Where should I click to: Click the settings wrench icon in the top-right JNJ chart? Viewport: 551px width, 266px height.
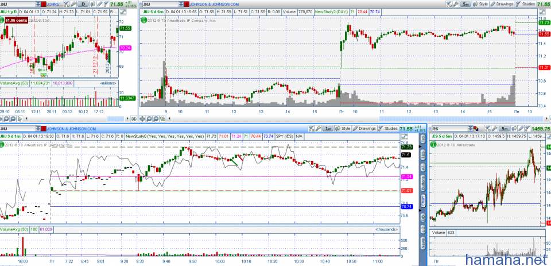coord(455,4)
